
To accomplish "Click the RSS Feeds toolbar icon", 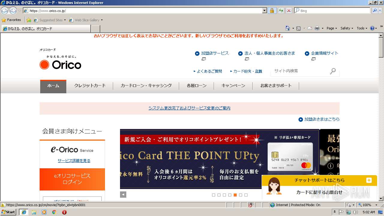I will coord(298,28).
